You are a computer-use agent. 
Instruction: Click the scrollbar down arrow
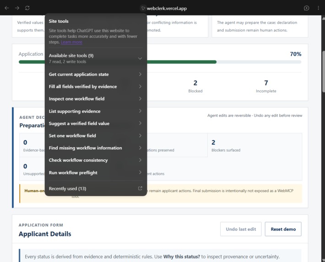pos(323,260)
